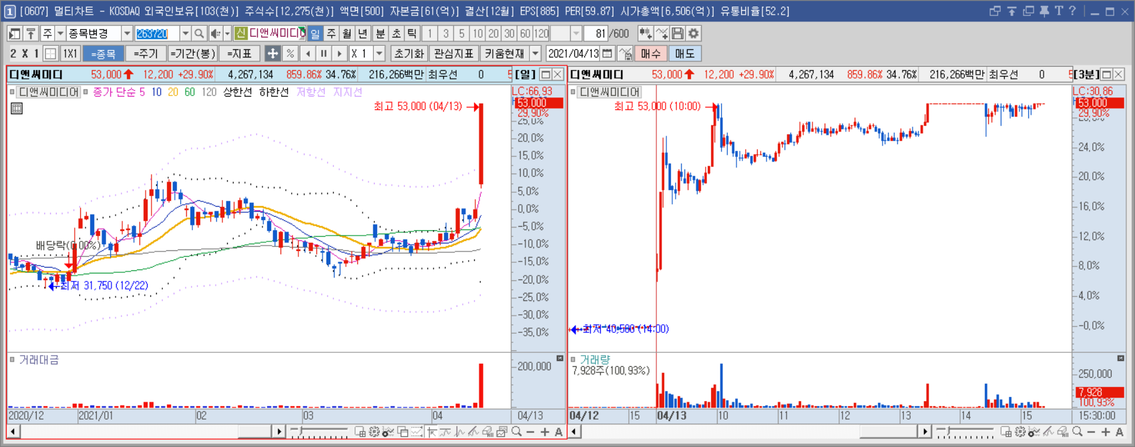Click the magnifier icon under the 3-minute chart
This screenshot has height=447, width=1135.
[x=1078, y=432]
